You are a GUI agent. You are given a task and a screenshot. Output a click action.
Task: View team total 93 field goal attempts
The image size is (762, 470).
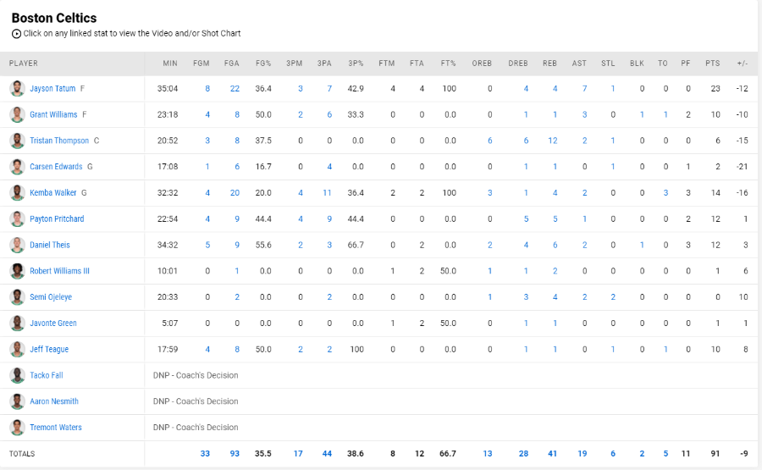(235, 453)
